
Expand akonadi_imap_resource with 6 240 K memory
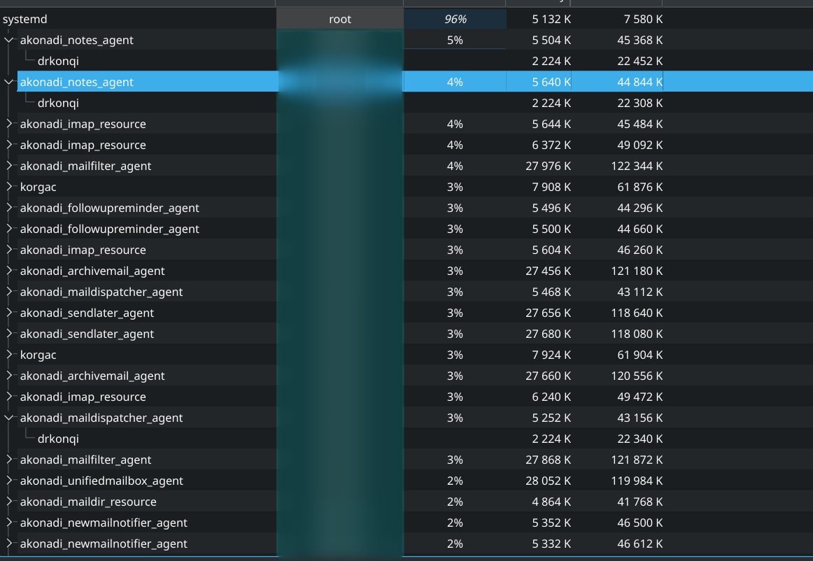click(9, 397)
